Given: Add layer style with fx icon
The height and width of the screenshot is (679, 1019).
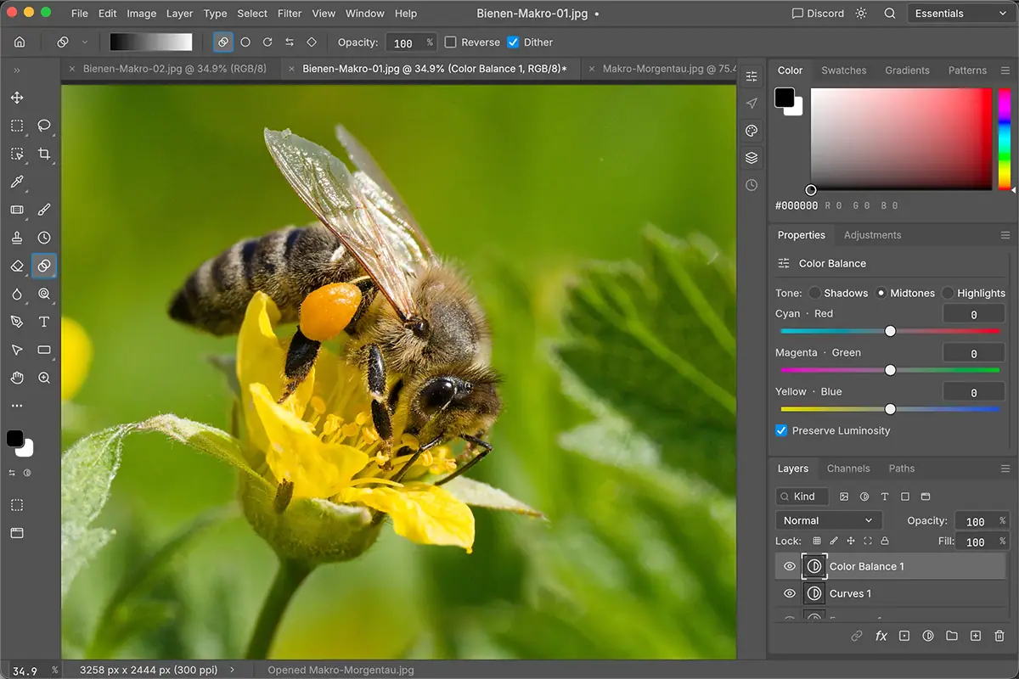Looking at the screenshot, I should (x=881, y=636).
